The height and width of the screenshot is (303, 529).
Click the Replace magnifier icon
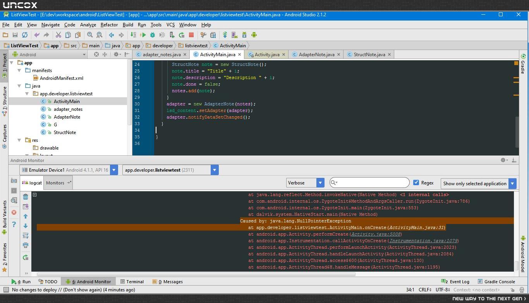[x=99, y=35]
